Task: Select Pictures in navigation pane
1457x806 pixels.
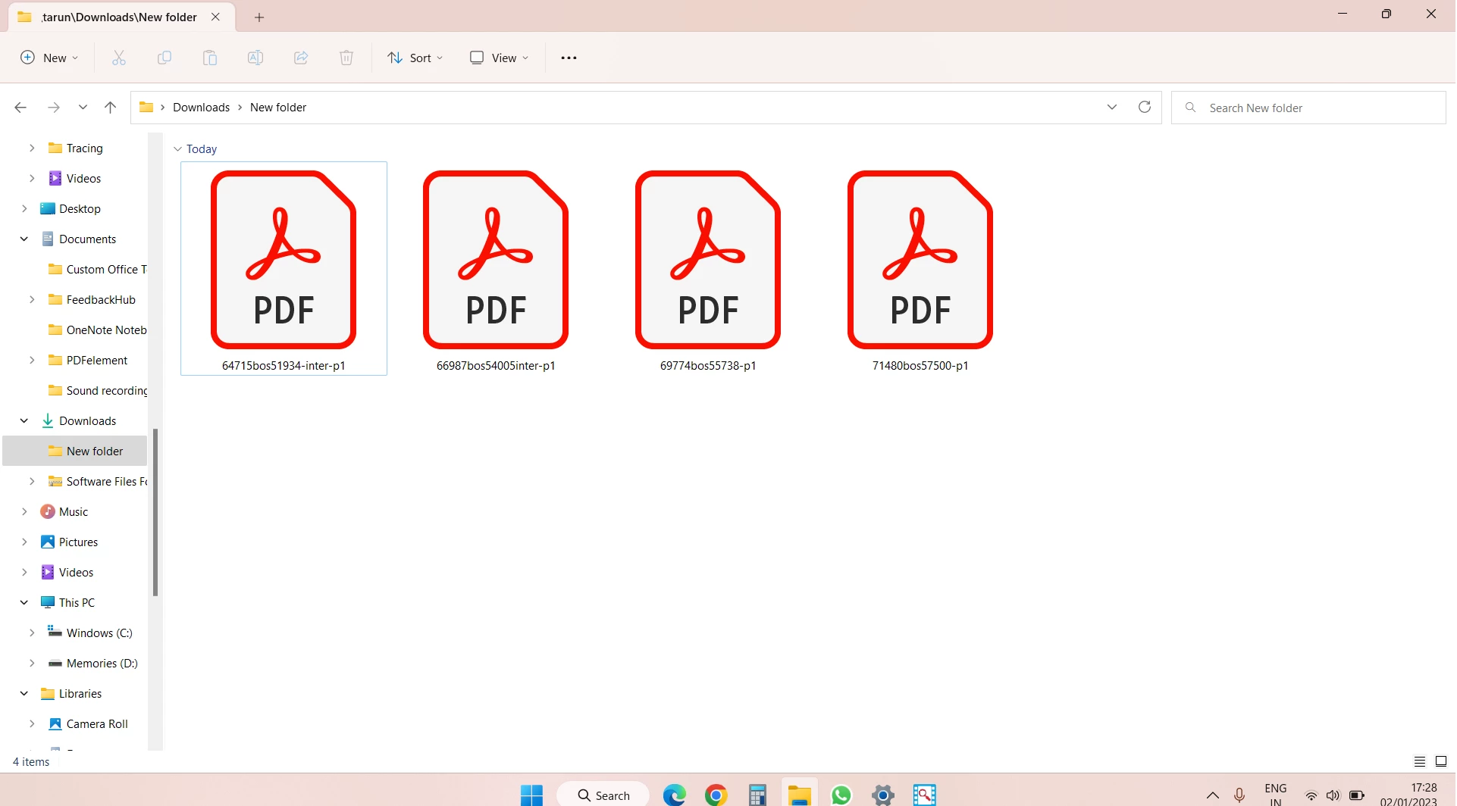Action: 78,542
